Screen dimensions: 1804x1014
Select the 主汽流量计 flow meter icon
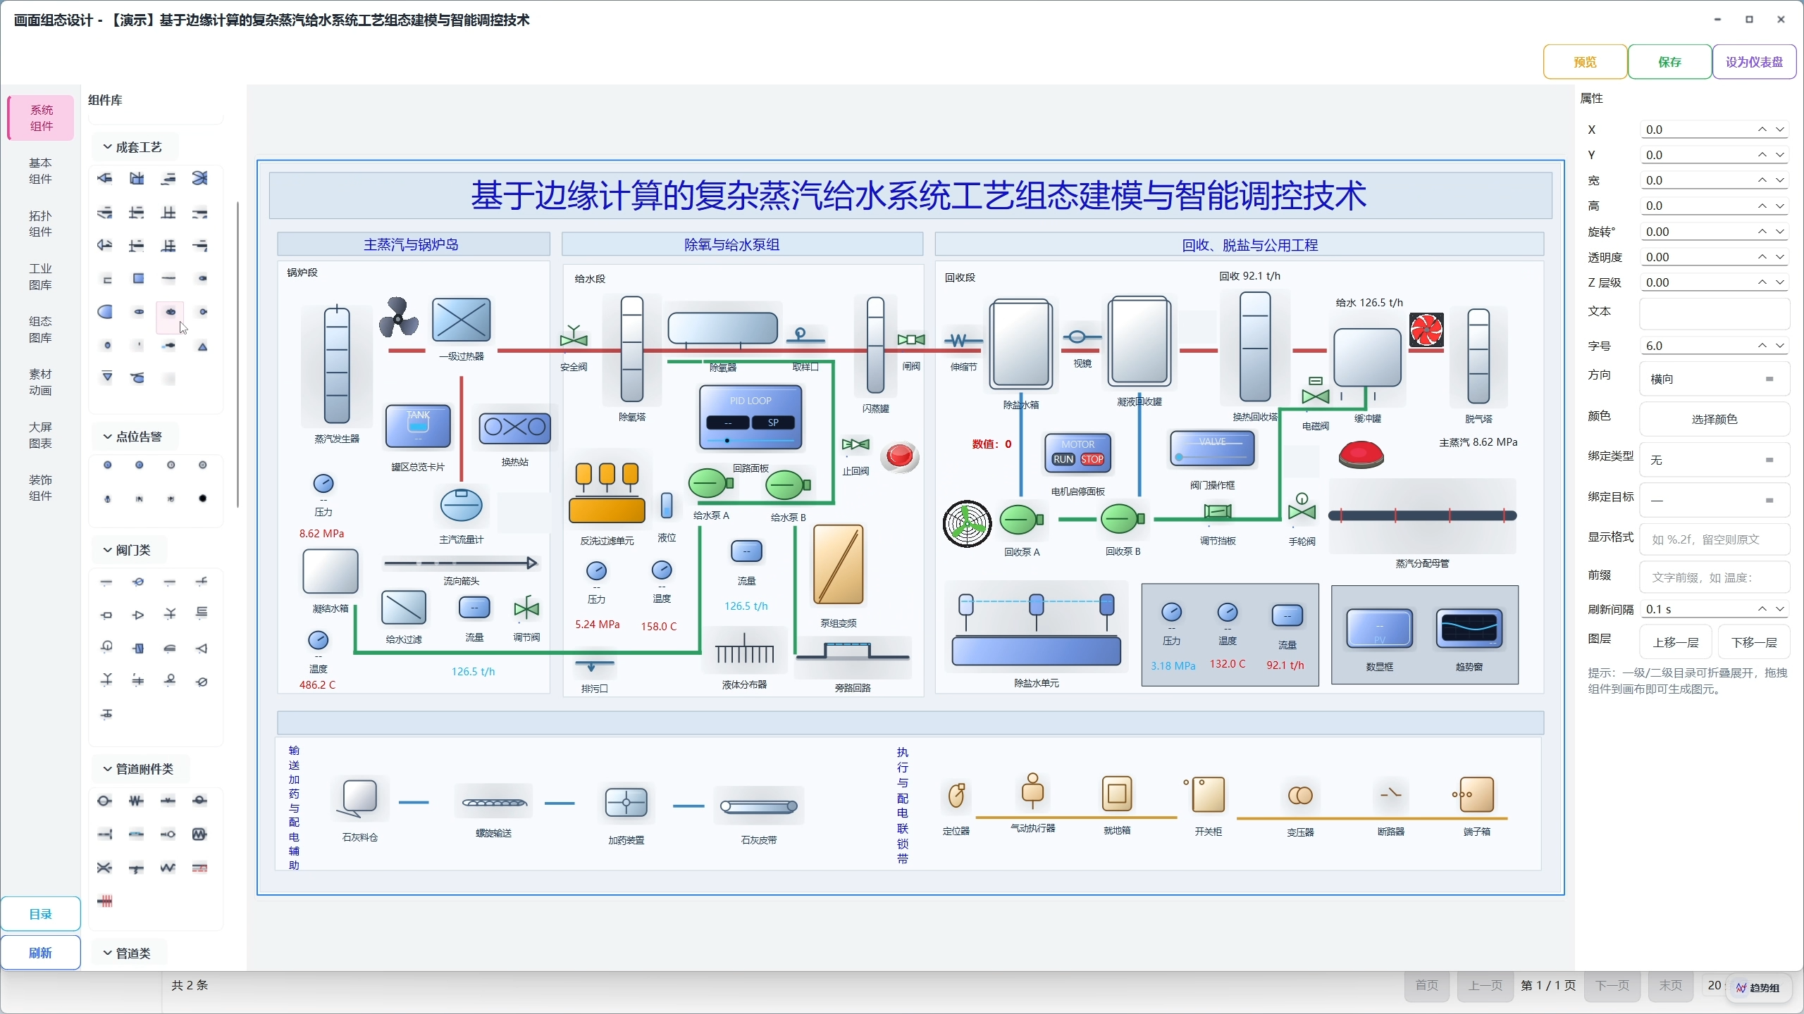pos(461,506)
